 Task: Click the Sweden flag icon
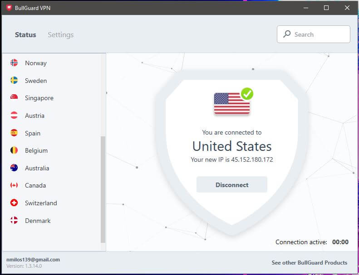click(14, 80)
